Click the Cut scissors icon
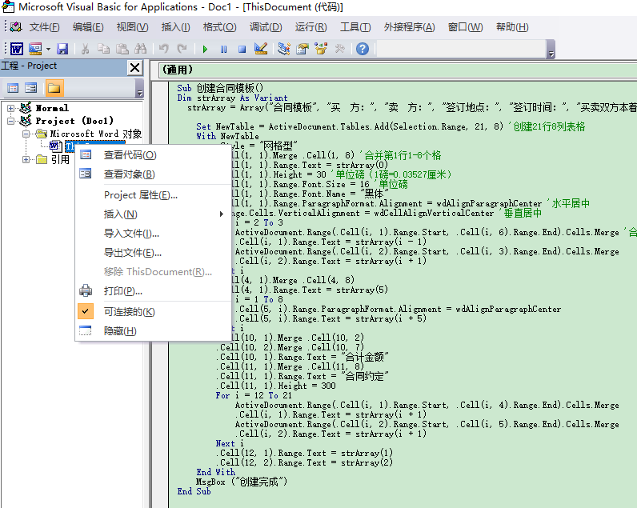This screenshot has width=637, height=508. click(85, 49)
